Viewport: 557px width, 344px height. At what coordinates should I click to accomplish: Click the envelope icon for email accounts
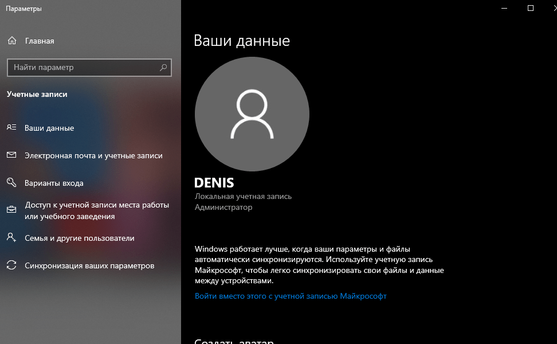click(11, 155)
